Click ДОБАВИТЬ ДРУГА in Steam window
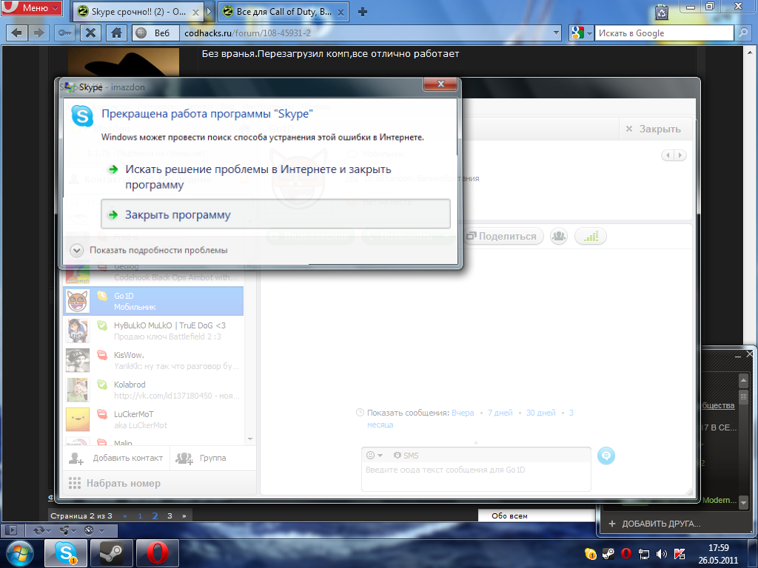Viewport: 758px width, 568px height. point(655,524)
